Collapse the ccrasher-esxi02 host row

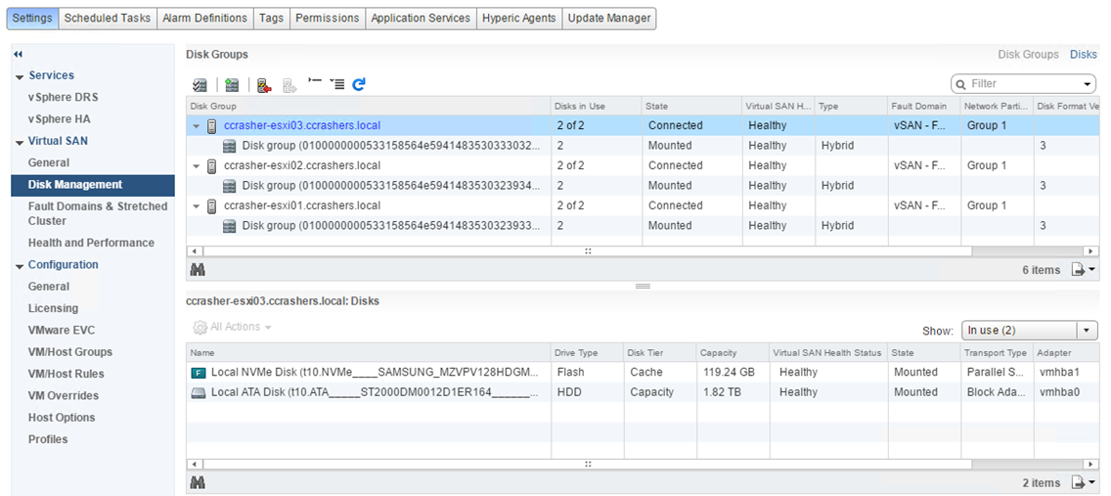(x=197, y=165)
